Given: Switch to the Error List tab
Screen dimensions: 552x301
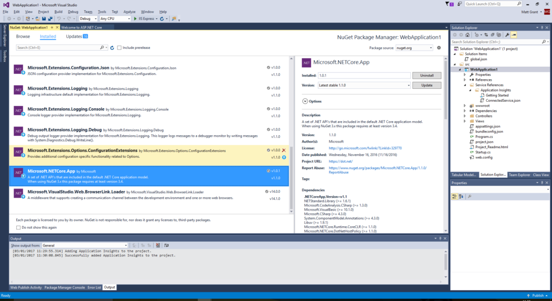Looking at the screenshot, I should tap(94, 288).
